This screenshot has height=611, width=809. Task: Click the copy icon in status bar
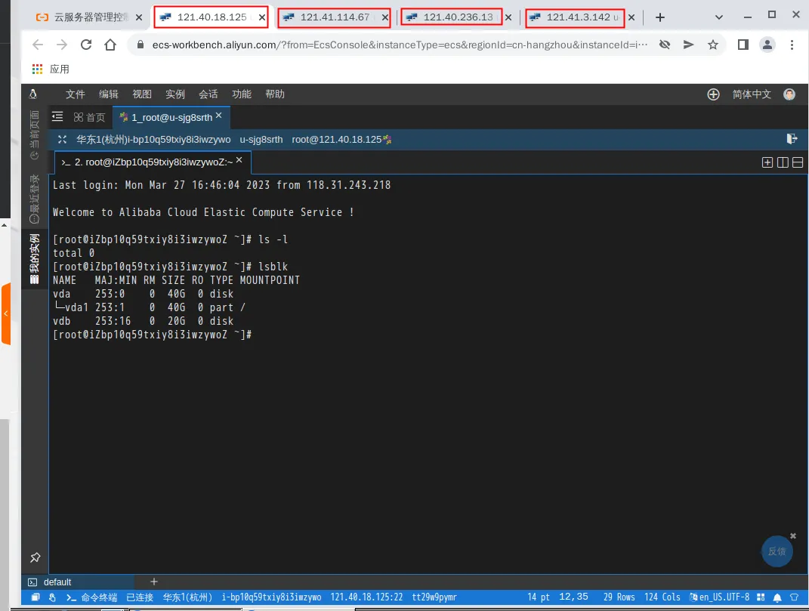click(36, 597)
